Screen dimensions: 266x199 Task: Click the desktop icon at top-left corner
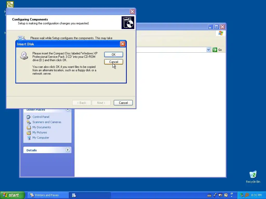10,4
